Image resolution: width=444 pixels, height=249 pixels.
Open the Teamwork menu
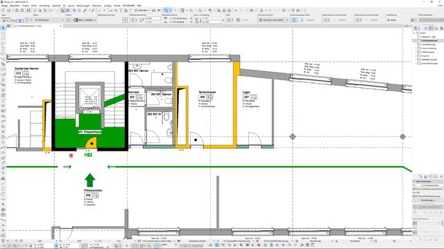[x=97, y=6]
